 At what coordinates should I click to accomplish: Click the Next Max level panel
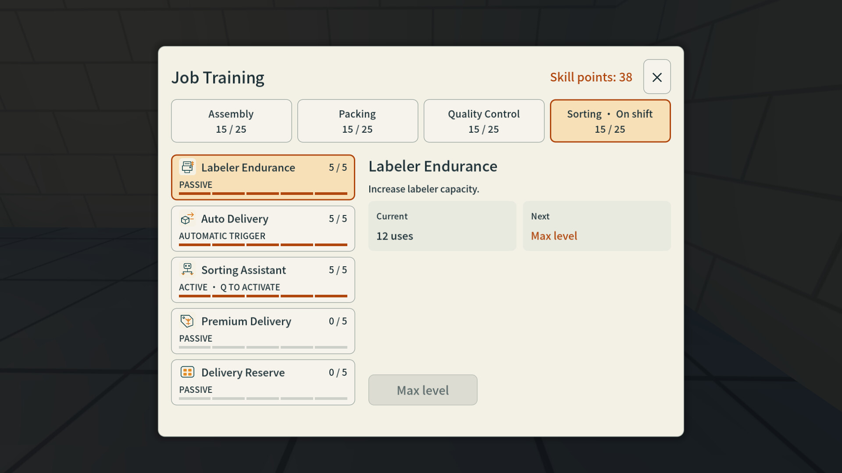point(596,226)
